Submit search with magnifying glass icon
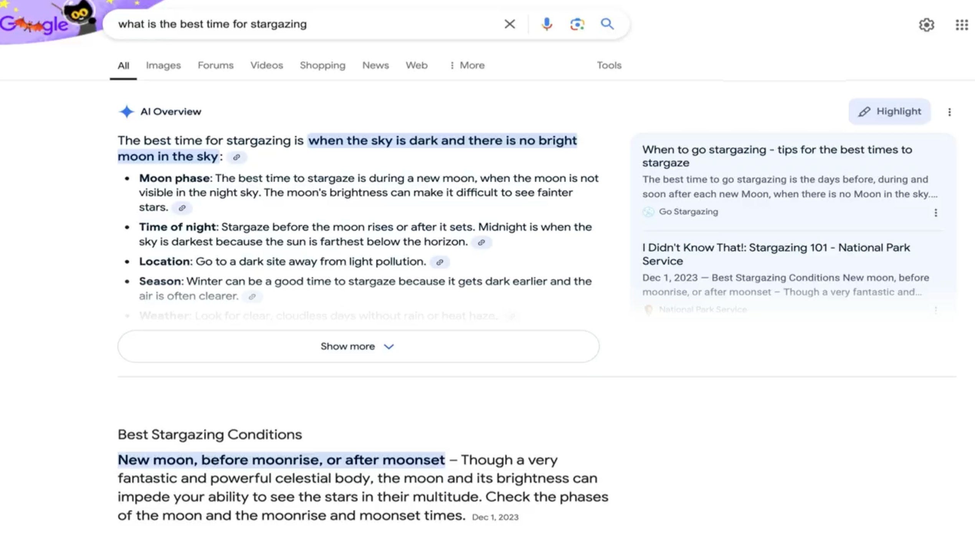The image size is (975, 534). pyautogui.click(x=607, y=24)
